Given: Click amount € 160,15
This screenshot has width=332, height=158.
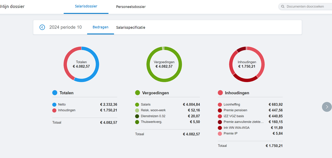Looking at the screenshot, I should coord(276,122).
